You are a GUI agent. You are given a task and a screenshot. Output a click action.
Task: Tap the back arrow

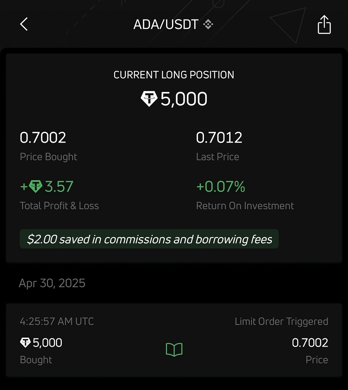24,25
